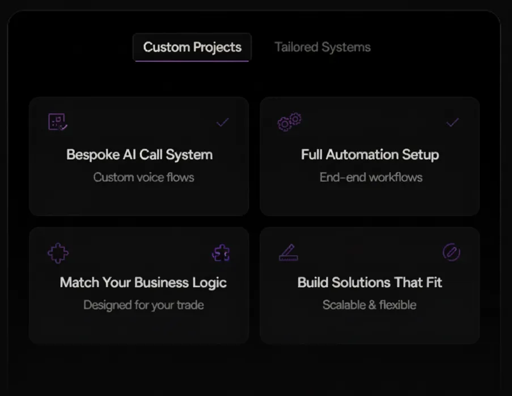
Task: Toggle checkmark on Full Automation Setup card
Action: pyautogui.click(x=452, y=122)
